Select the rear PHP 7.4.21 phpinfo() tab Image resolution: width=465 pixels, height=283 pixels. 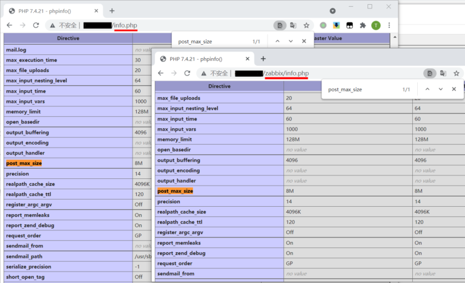click(x=48, y=11)
